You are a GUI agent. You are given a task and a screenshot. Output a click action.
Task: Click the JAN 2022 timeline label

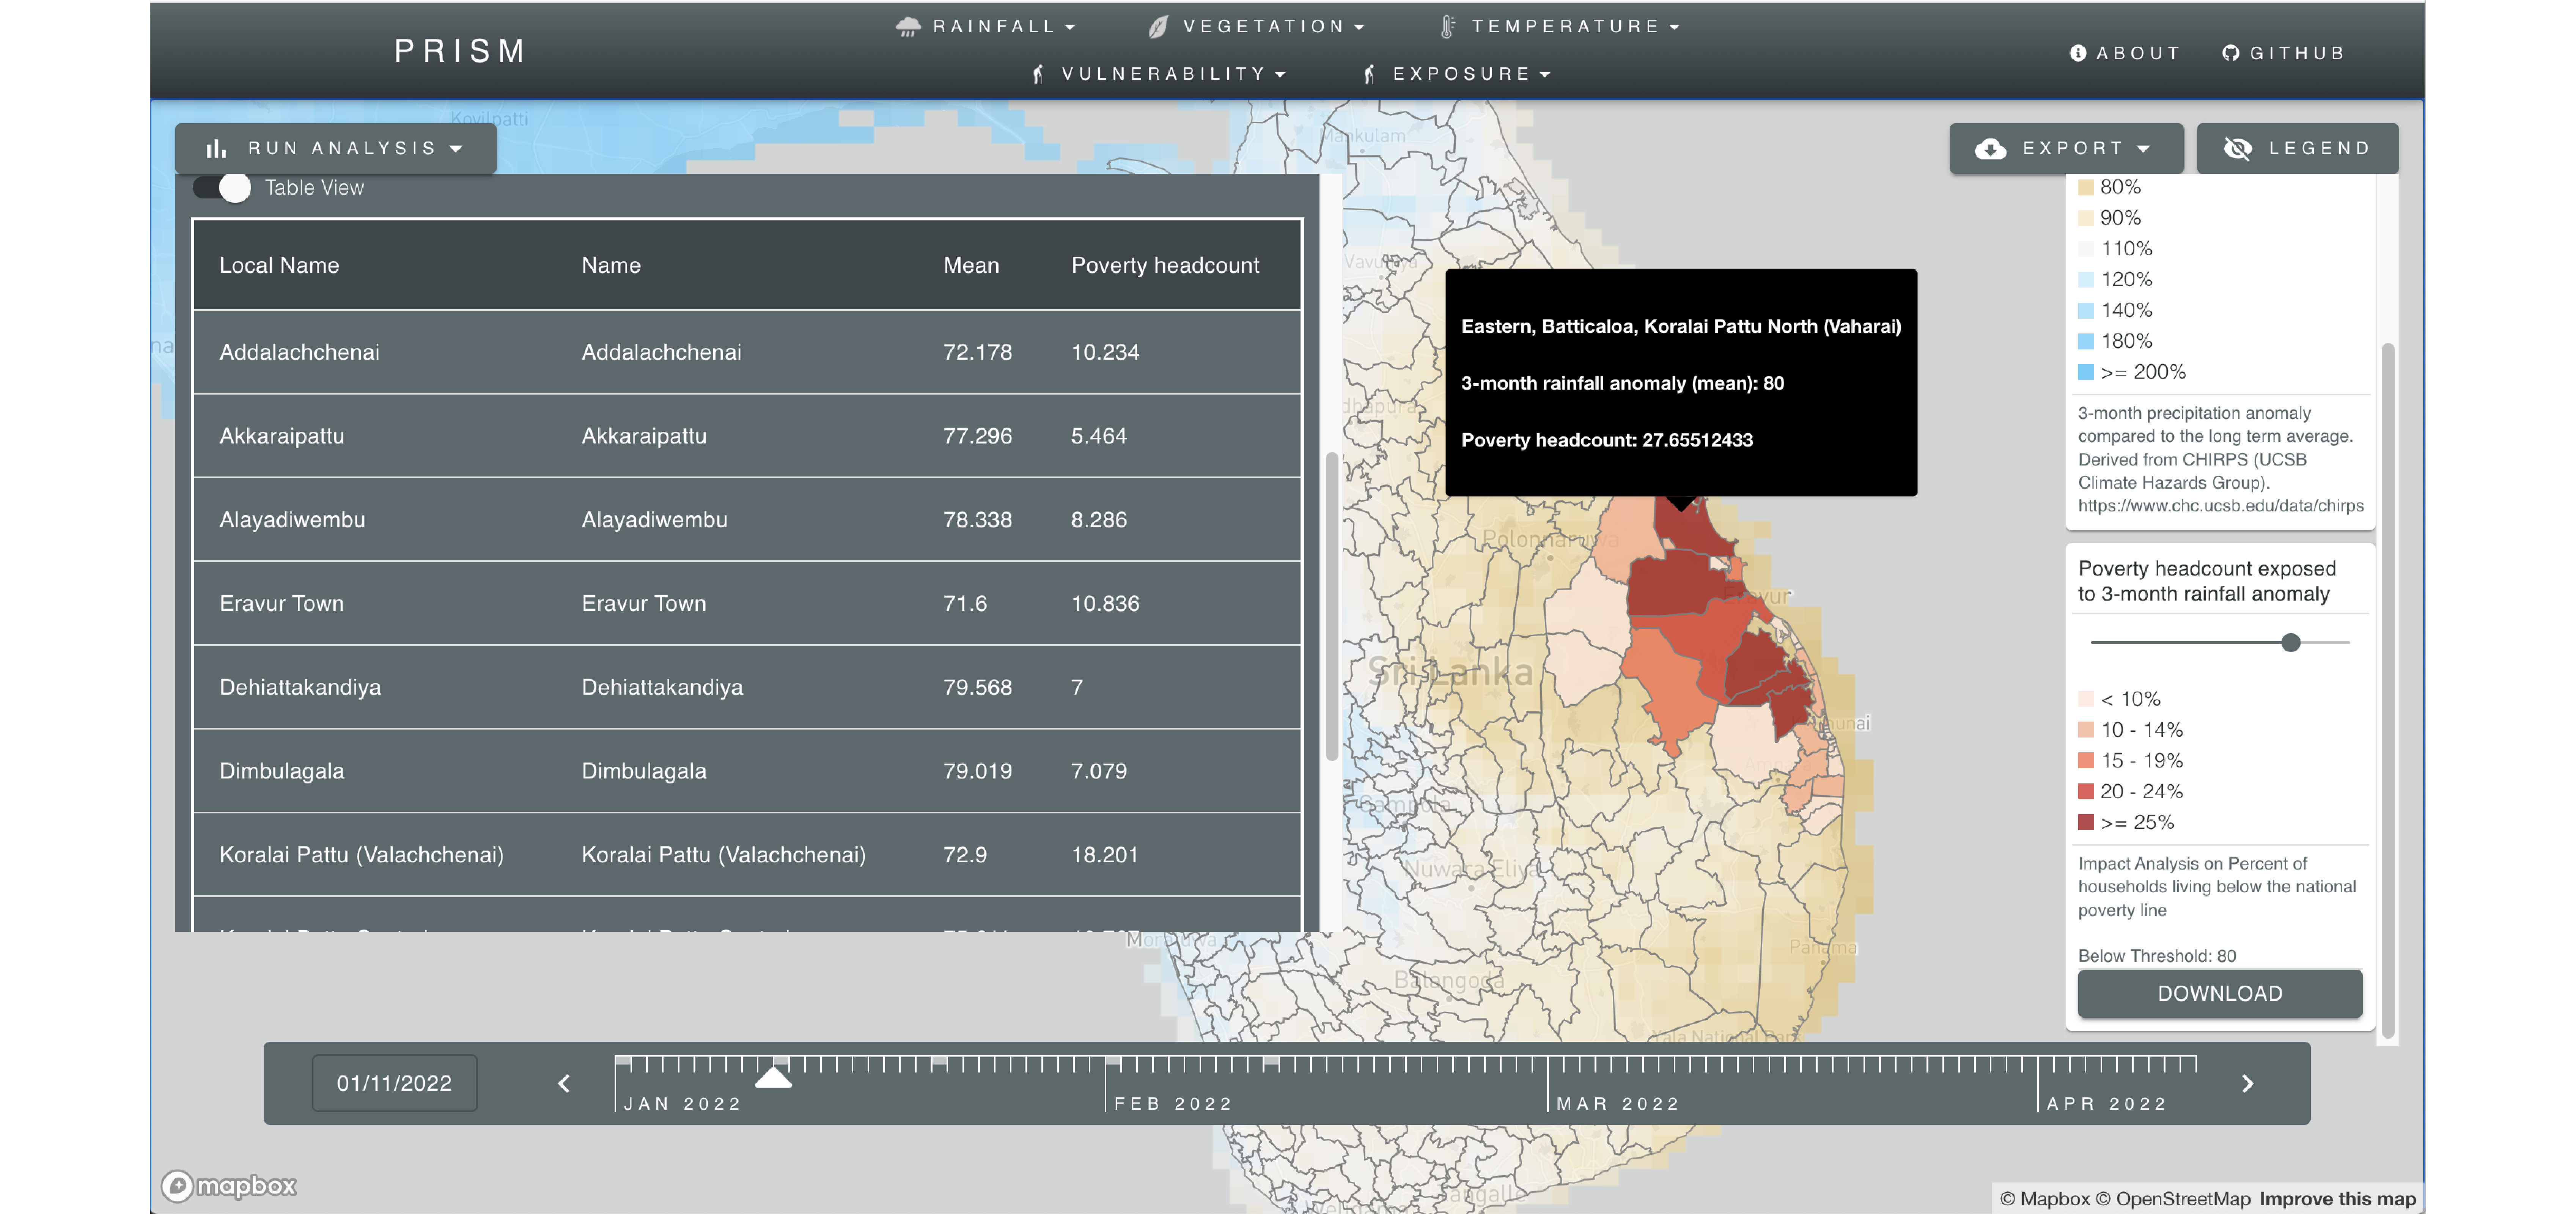coord(683,1104)
